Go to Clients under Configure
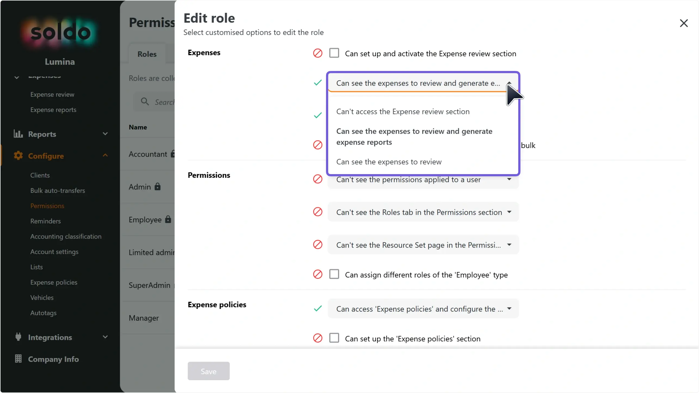 pos(40,175)
